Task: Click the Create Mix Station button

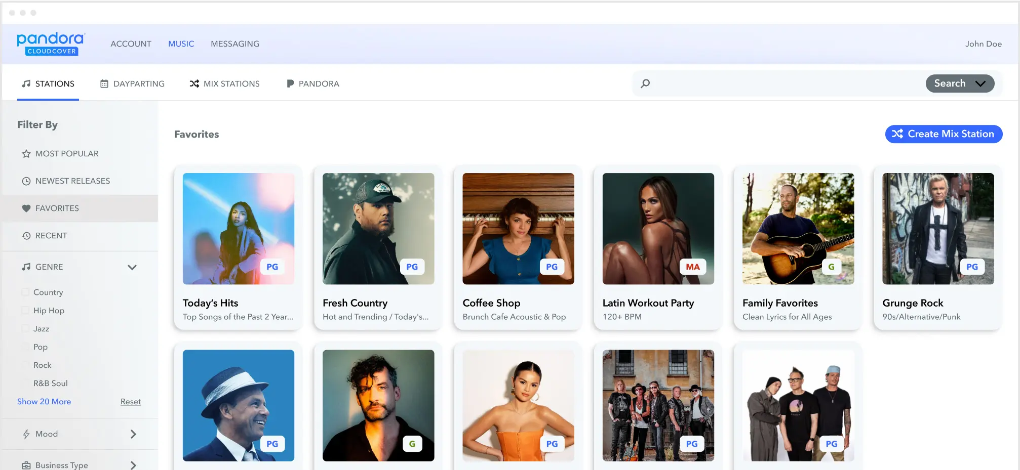Action: point(943,134)
